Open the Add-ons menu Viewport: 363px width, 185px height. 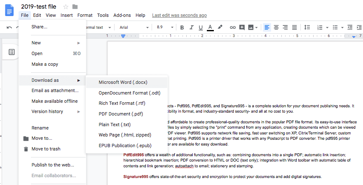click(x=122, y=15)
